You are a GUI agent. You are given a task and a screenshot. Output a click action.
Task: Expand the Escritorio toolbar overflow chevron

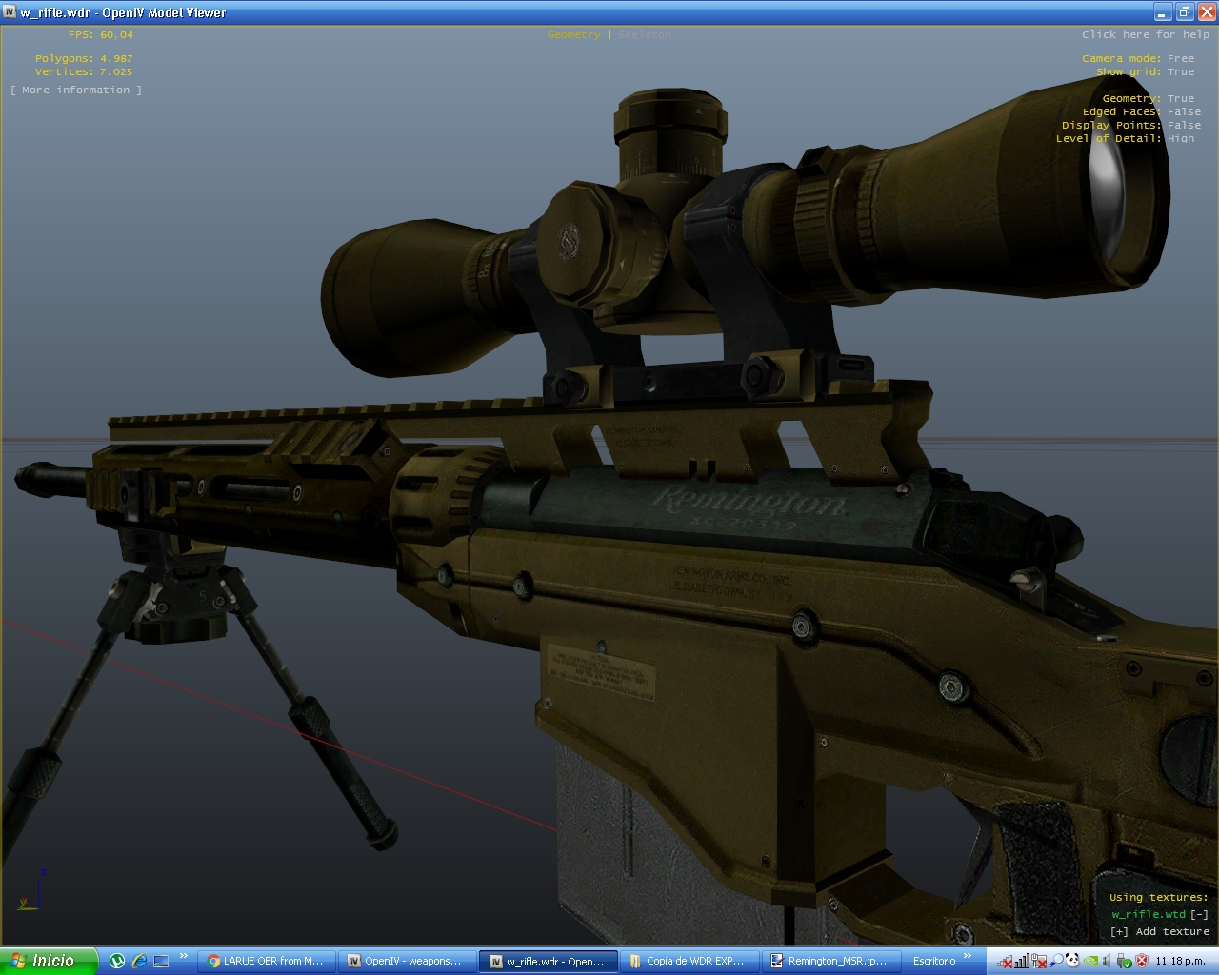[969, 956]
